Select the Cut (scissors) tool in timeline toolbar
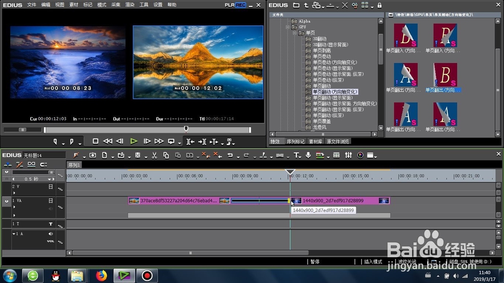Image resolution: width=504 pixels, height=283 pixels. 154,156
